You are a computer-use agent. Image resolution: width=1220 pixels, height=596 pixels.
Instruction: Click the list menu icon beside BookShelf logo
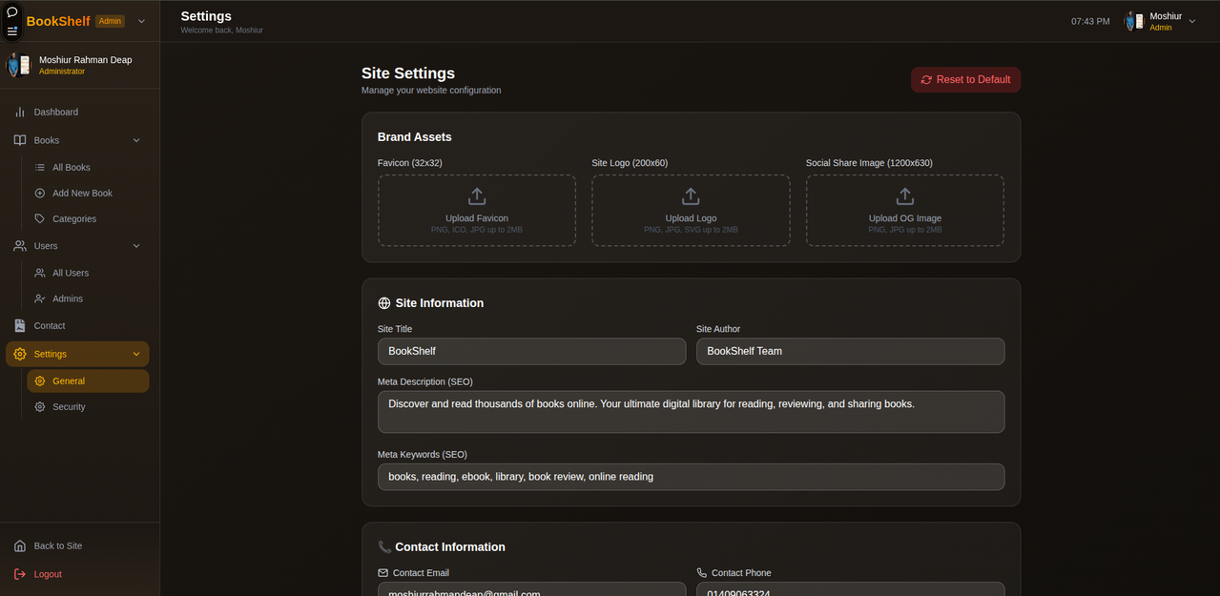point(12,31)
